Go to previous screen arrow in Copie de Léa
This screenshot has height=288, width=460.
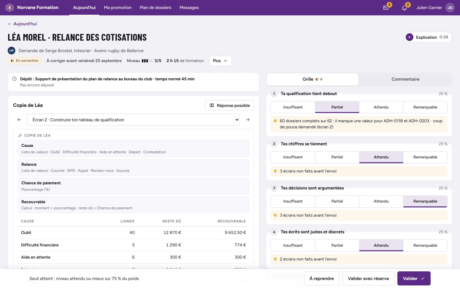tap(19, 120)
